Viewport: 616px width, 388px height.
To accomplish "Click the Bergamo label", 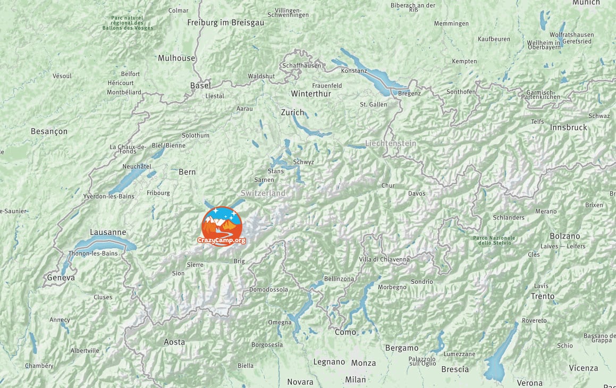I will click(x=402, y=348).
